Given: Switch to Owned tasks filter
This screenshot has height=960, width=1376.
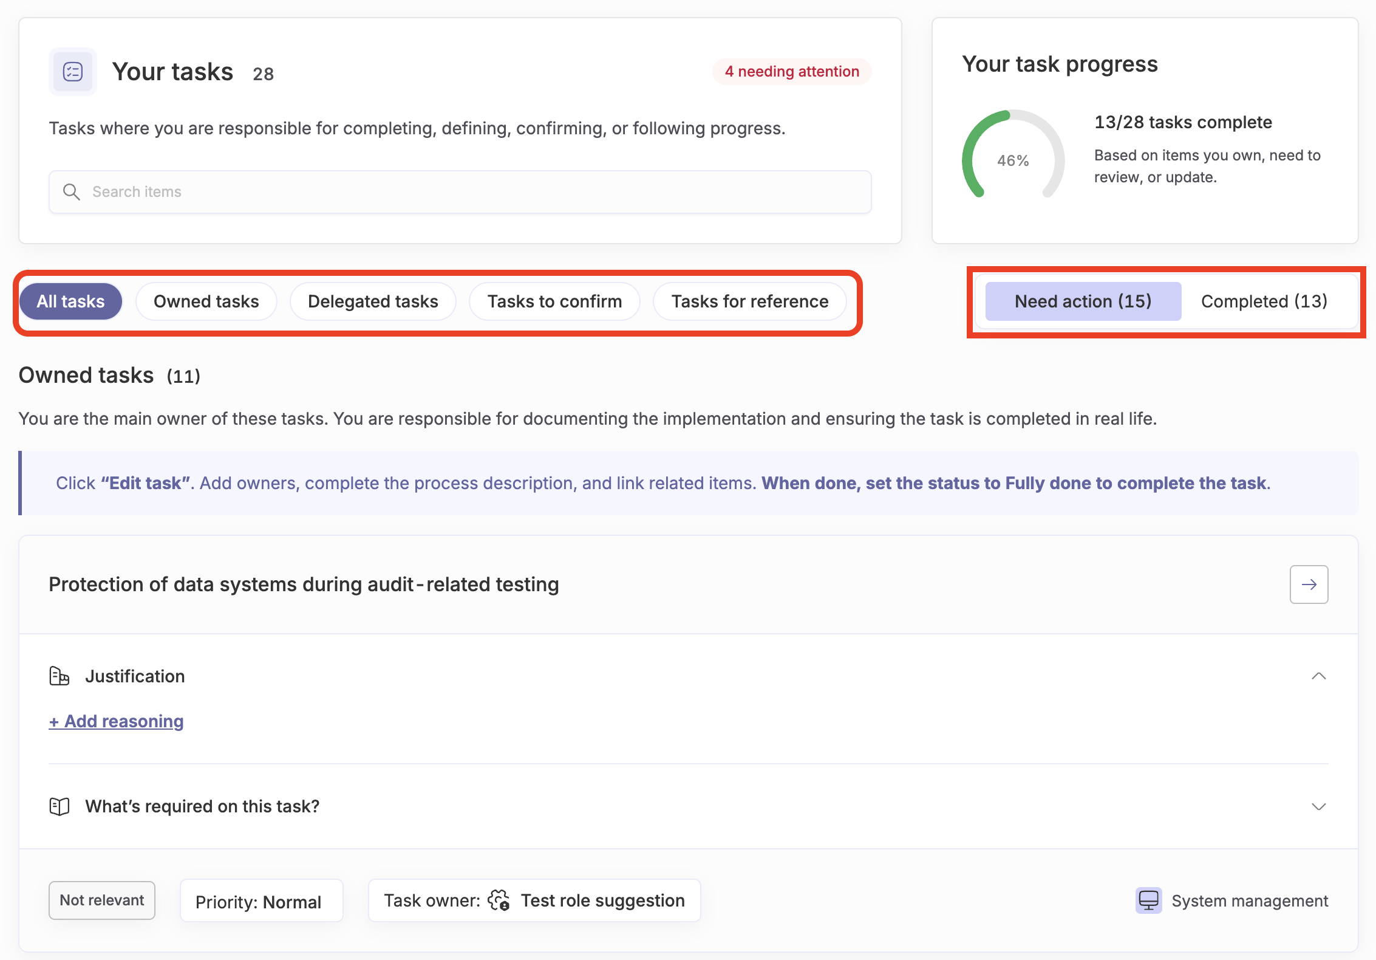Looking at the screenshot, I should [206, 301].
